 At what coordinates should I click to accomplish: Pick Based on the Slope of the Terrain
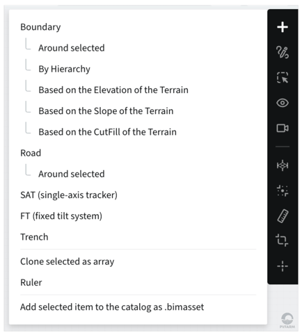click(x=106, y=111)
